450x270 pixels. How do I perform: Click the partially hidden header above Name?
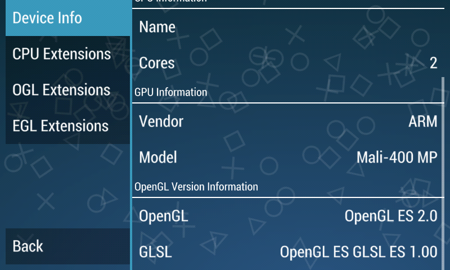coord(171,2)
